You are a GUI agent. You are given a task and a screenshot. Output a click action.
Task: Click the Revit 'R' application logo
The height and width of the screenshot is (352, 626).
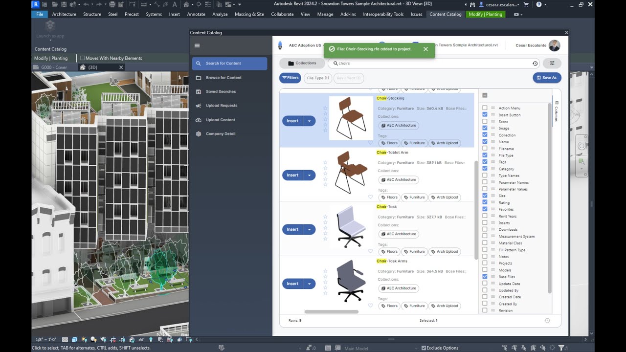tap(36, 4)
